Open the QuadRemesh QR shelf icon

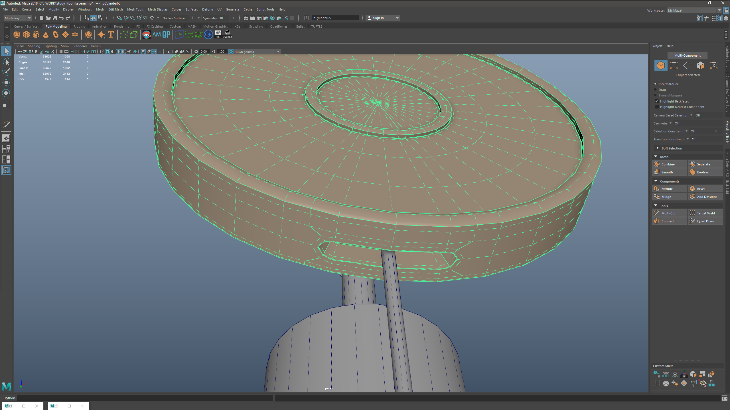(x=208, y=35)
